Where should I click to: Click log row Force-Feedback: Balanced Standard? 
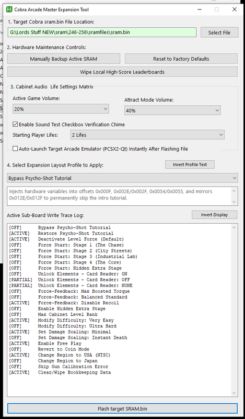click(x=68, y=297)
